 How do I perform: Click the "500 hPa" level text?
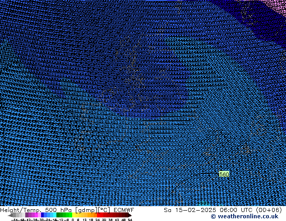point(58,210)
